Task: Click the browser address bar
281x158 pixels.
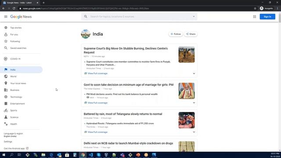Action: pyautogui.click(x=136, y=8)
